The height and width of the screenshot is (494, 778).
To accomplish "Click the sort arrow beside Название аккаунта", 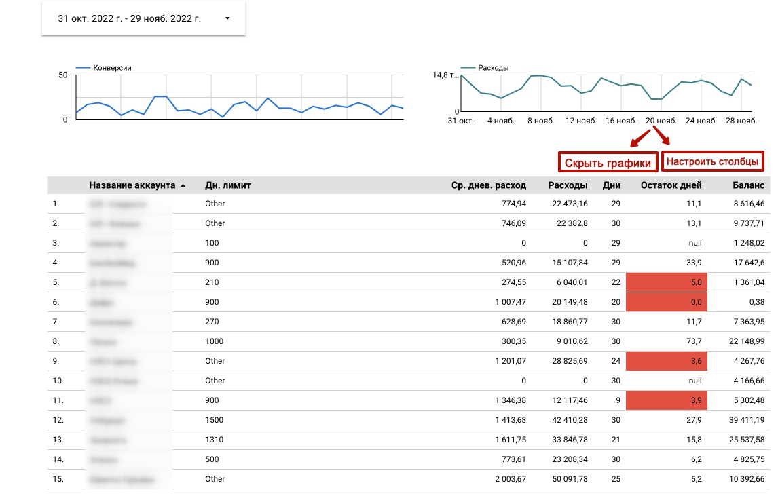I will click(183, 186).
